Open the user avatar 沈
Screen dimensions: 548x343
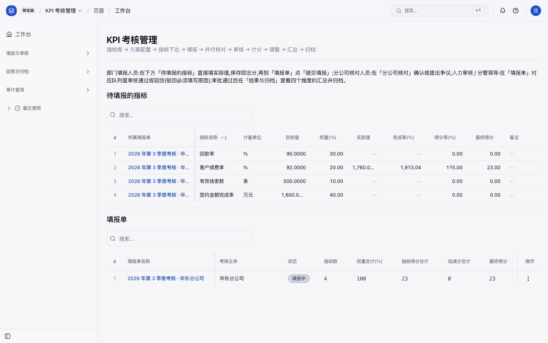coord(536,11)
